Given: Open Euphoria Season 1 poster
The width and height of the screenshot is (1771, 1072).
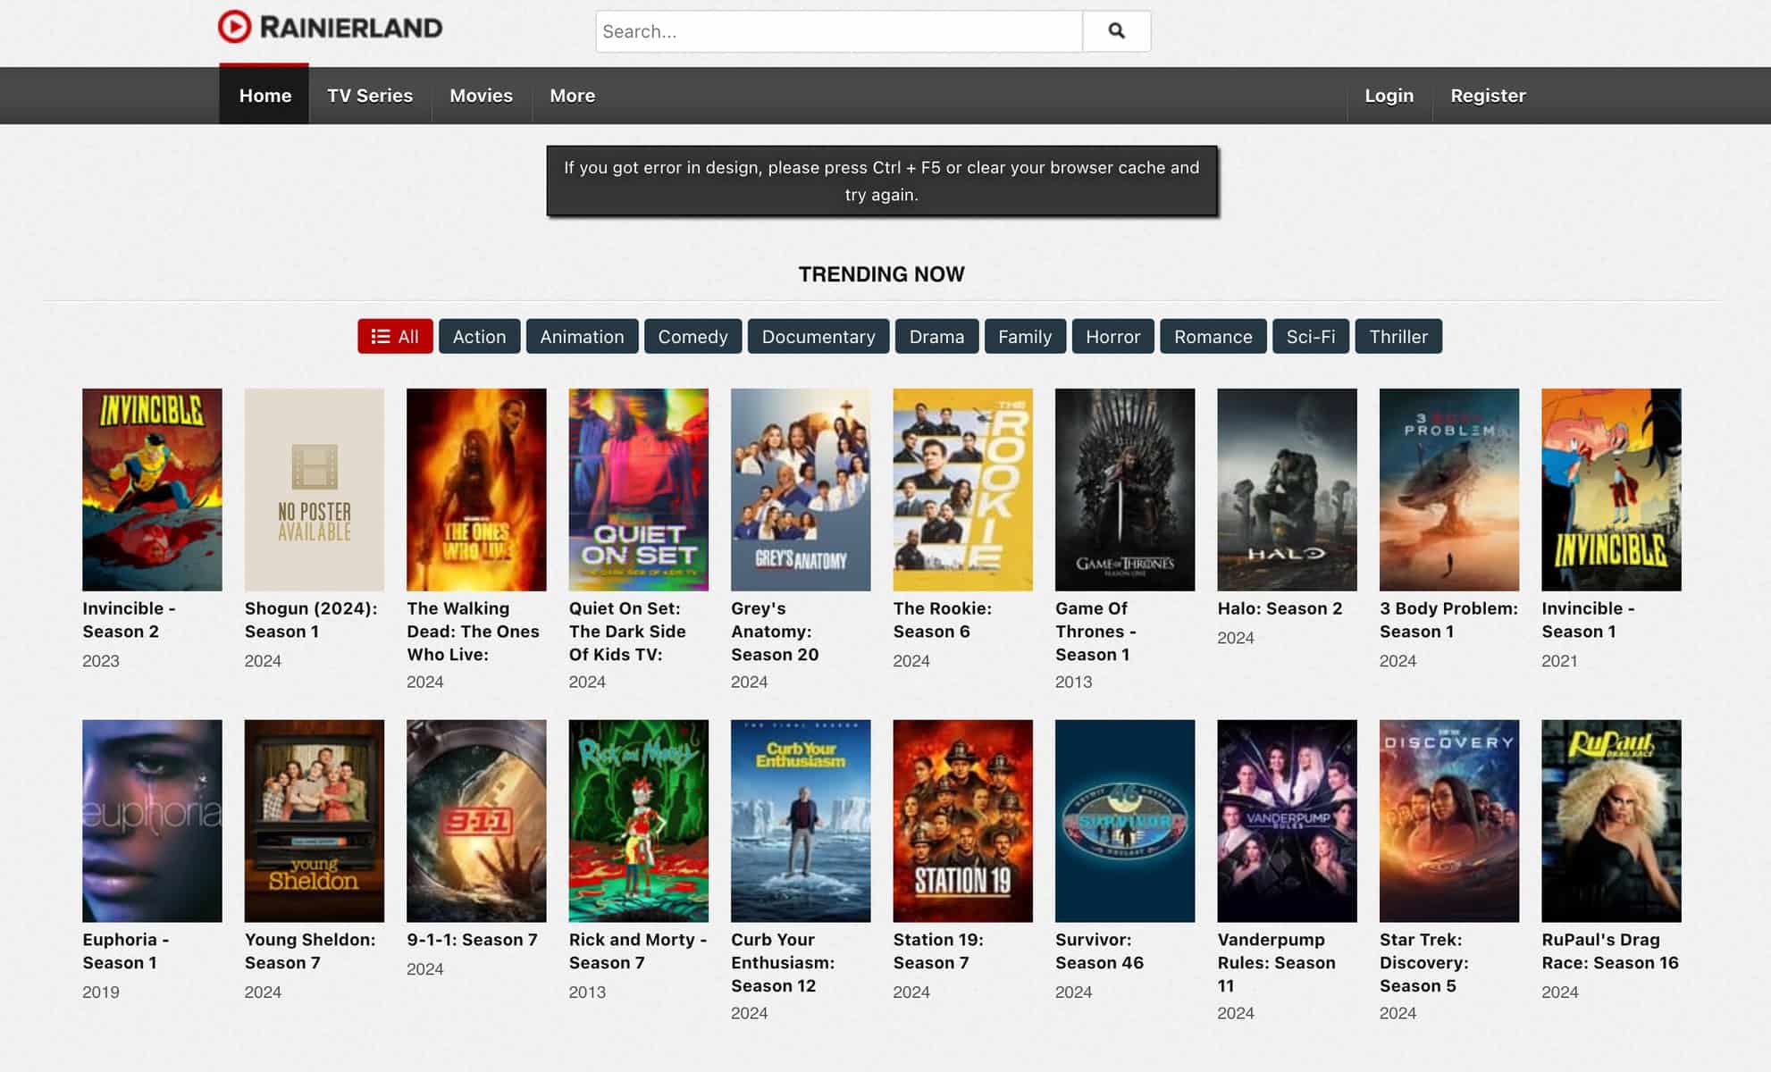Looking at the screenshot, I should (x=152, y=821).
